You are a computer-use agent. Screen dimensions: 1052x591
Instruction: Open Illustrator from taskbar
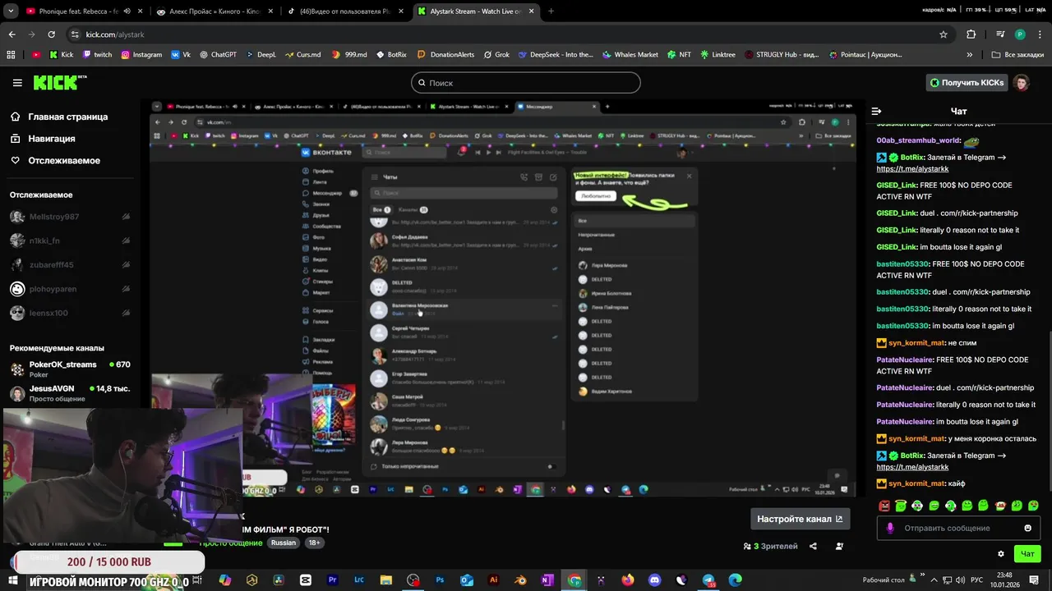click(x=493, y=580)
